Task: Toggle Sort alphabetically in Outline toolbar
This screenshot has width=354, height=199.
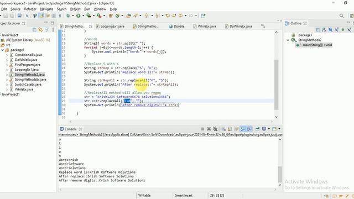Action: (x=324, y=29)
